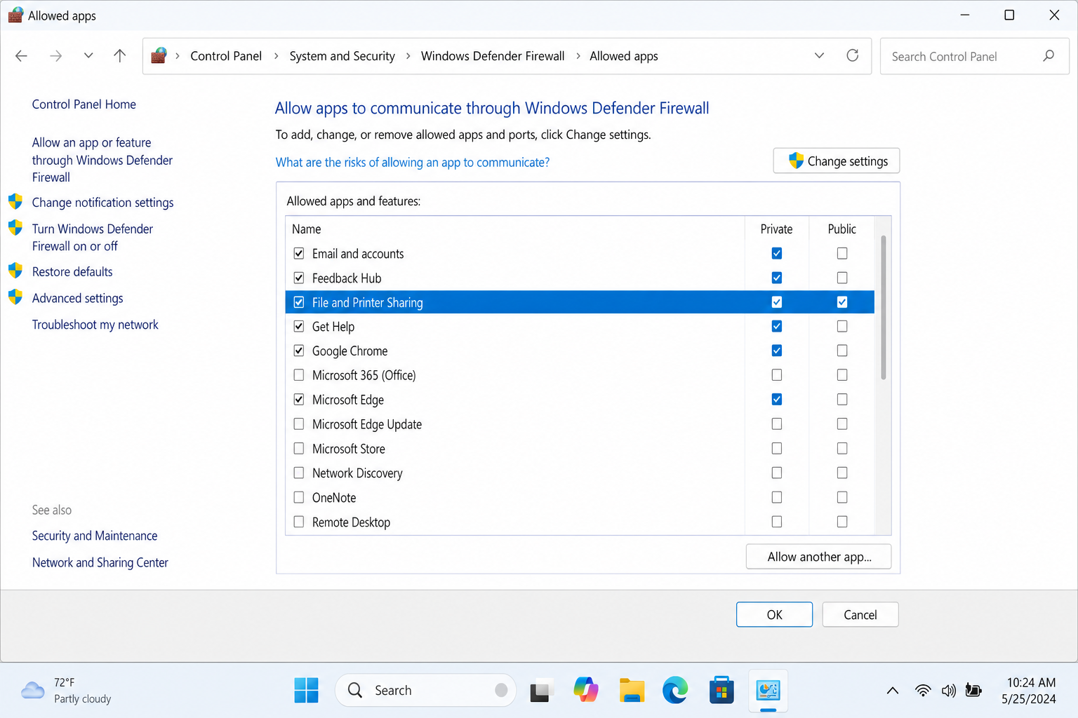Viewport: 1078px width, 718px height.
Task: Open the Windows Start menu
Action: pos(306,691)
